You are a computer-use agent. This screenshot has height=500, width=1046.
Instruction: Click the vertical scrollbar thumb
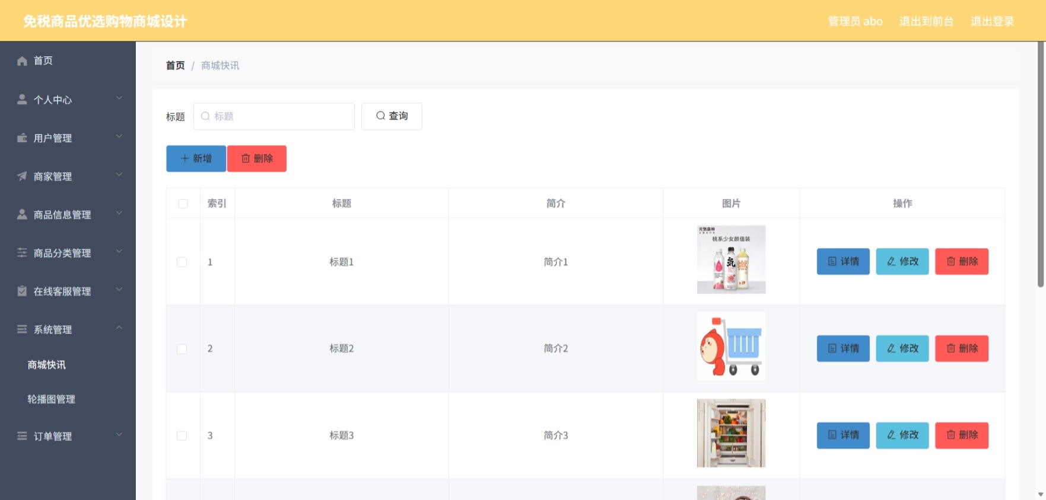pyautogui.click(x=1041, y=164)
